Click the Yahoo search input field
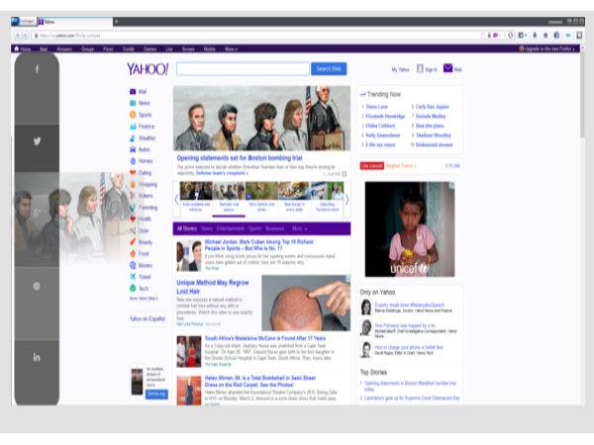Image resolution: width=594 pixels, height=445 pixels. coord(243,69)
